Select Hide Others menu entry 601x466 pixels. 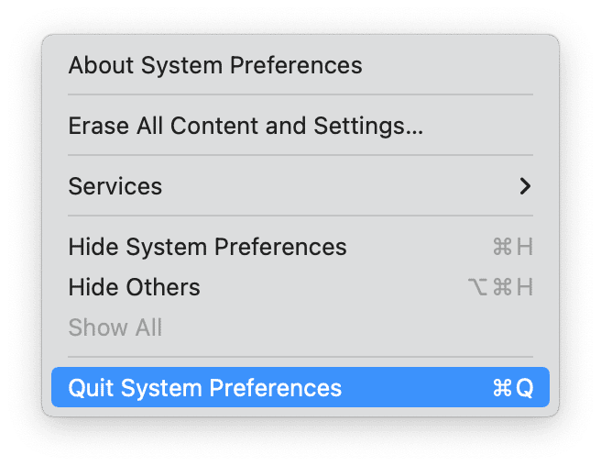pyautogui.click(x=134, y=287)
